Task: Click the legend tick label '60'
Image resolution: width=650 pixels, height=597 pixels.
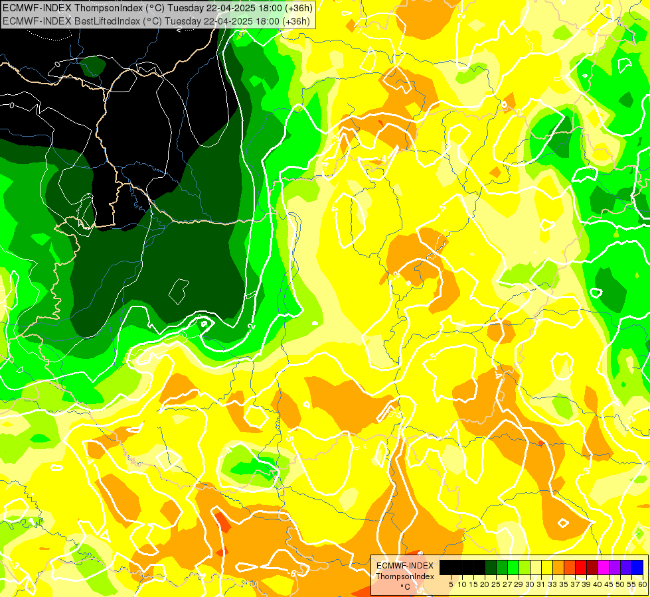Action: [x=643, y=584]
